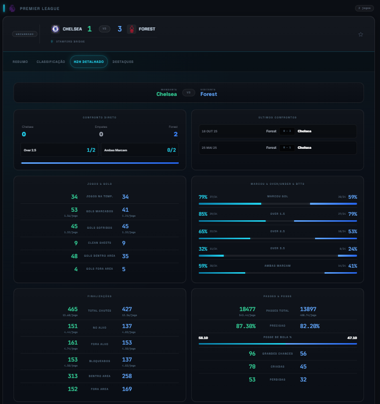Click the Over 2.5 box showing 1/2
This screenshot has width=380, height=404.
coord(59,150)
